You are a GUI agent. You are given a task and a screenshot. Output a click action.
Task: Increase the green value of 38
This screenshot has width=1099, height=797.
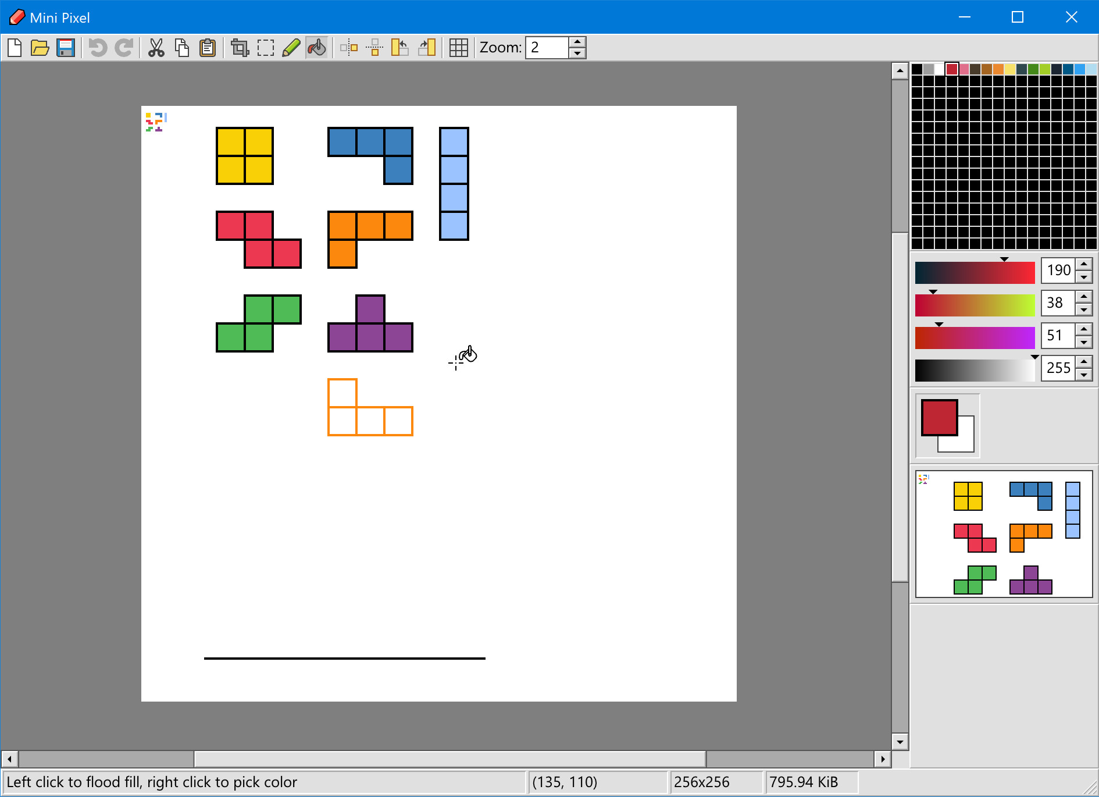coord(1084,297)
